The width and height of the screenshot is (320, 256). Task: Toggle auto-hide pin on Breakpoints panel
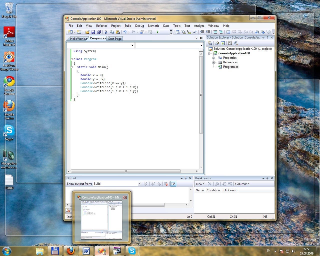pyautogui.click(x=267, y=178)
